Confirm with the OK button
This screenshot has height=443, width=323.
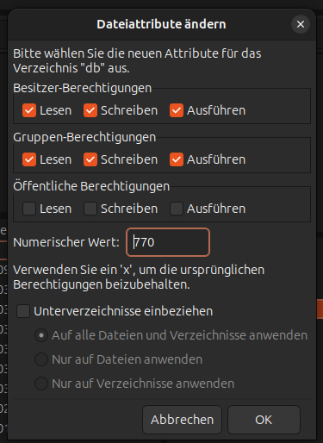264,420
